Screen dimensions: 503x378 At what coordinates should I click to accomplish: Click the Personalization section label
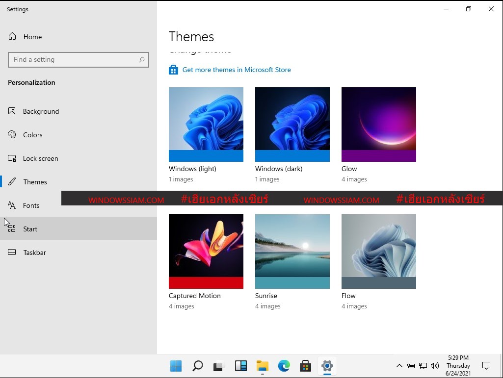(31, 82)
